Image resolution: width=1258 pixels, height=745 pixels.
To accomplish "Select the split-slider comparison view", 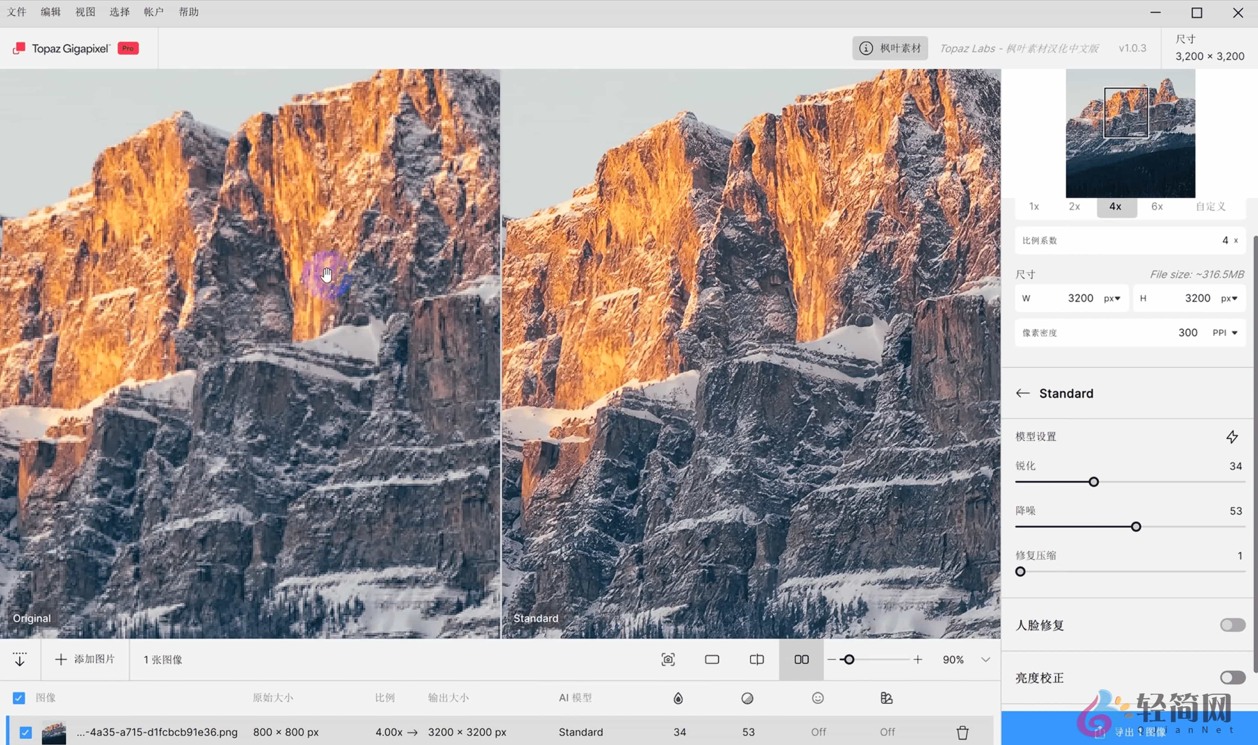I will (756, 659).
